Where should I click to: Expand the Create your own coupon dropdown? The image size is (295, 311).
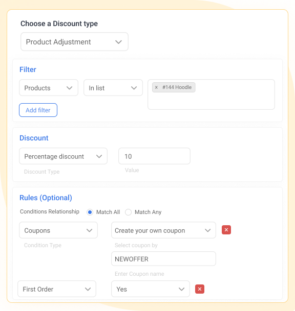click(x=163, y=230)
